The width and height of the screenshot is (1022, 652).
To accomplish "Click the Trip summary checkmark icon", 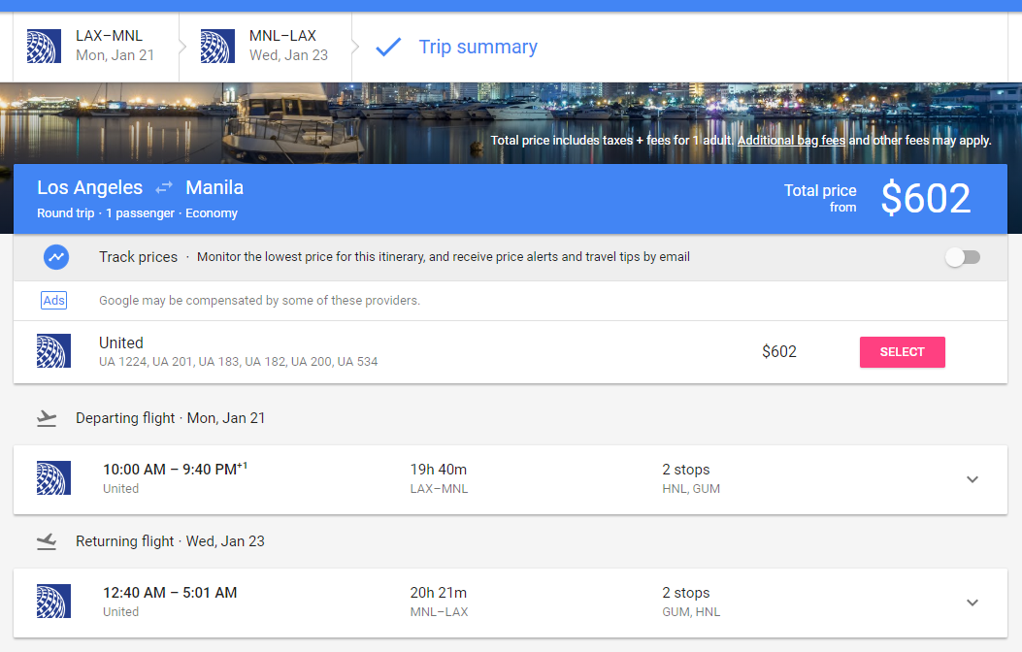I will coord(388,47).
